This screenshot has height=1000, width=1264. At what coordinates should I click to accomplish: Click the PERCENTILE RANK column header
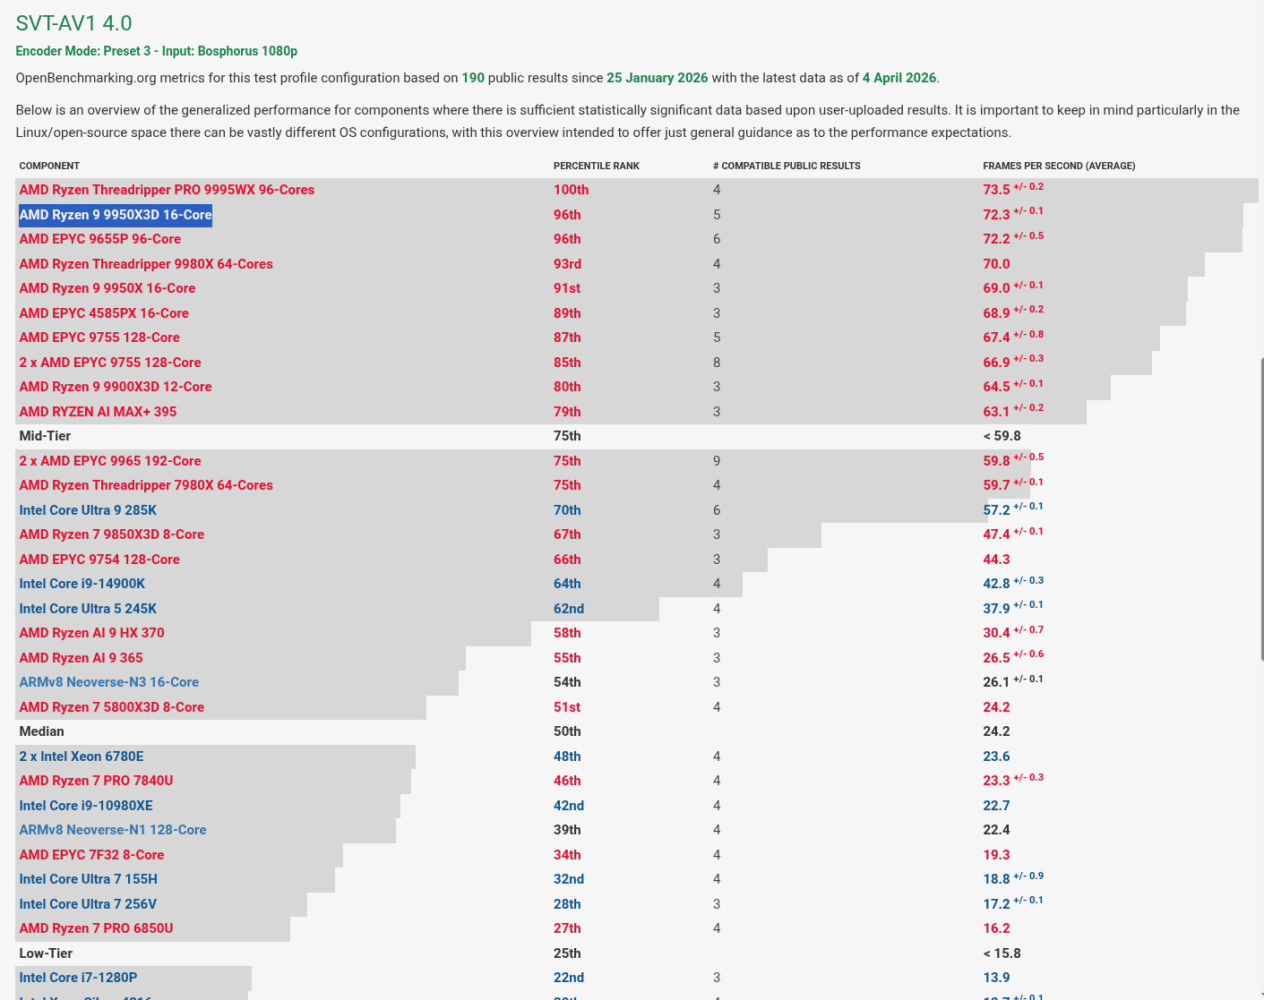click(597, 166)
